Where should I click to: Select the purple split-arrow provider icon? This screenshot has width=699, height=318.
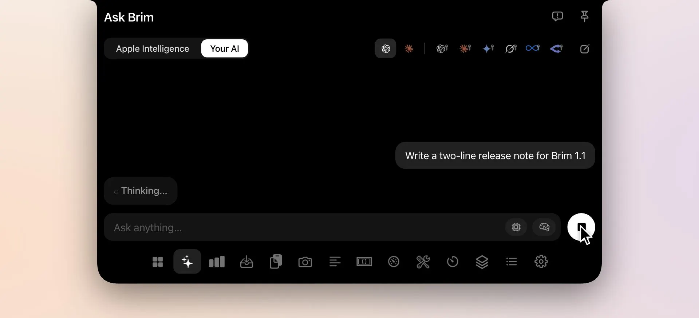(x=556, y=48)
